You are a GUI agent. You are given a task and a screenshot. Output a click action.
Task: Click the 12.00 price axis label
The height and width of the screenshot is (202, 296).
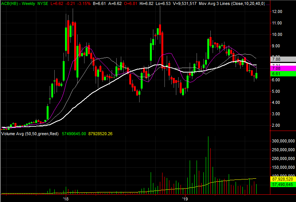(277, 11)
